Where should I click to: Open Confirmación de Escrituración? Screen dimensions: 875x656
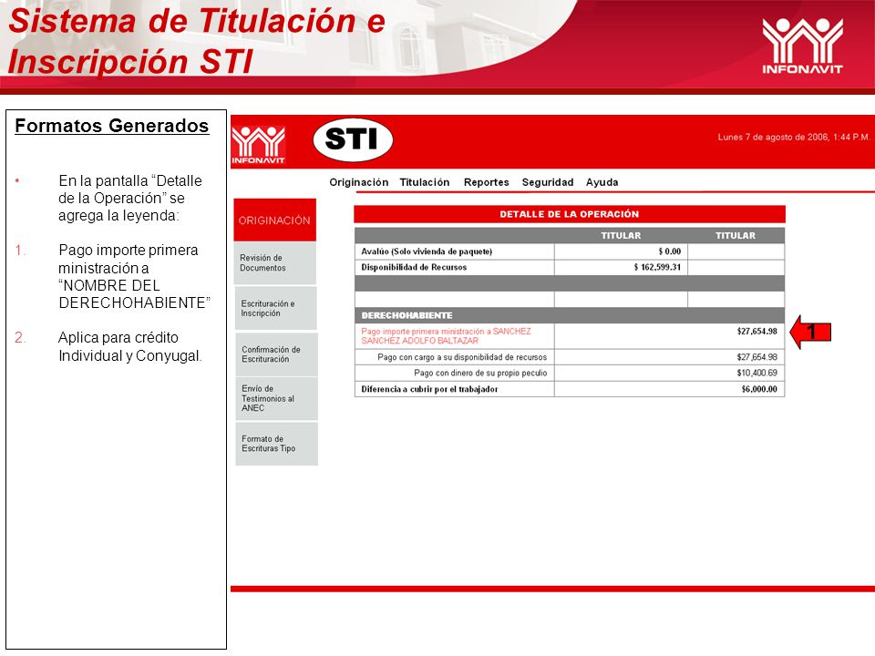tap(276, 354)
